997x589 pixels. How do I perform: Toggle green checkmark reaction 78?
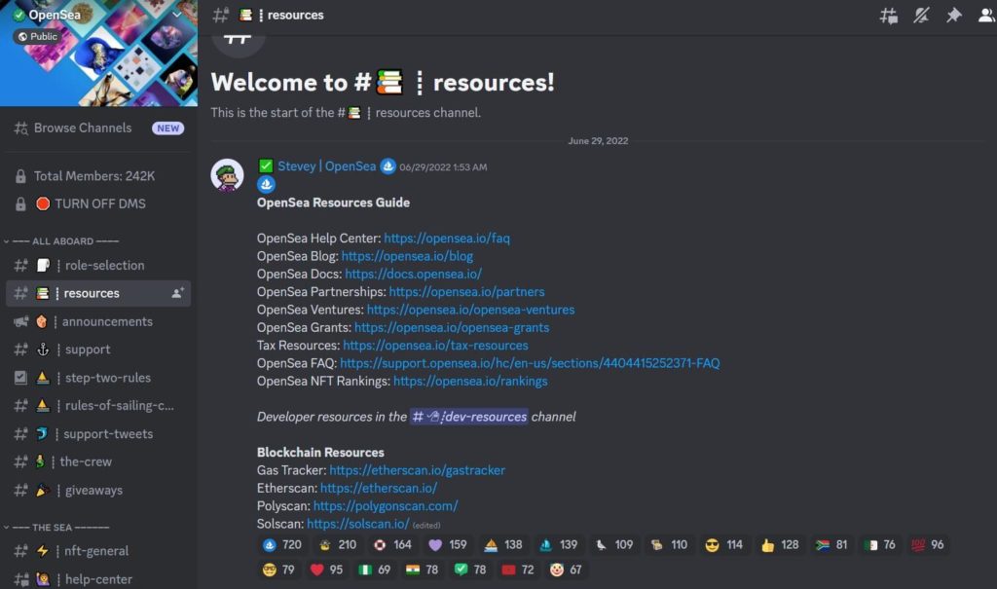click(470, 570)
